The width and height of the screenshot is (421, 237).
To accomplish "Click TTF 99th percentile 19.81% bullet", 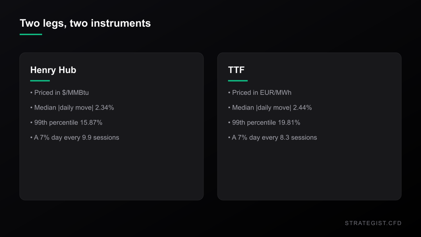I will [264, 123].
